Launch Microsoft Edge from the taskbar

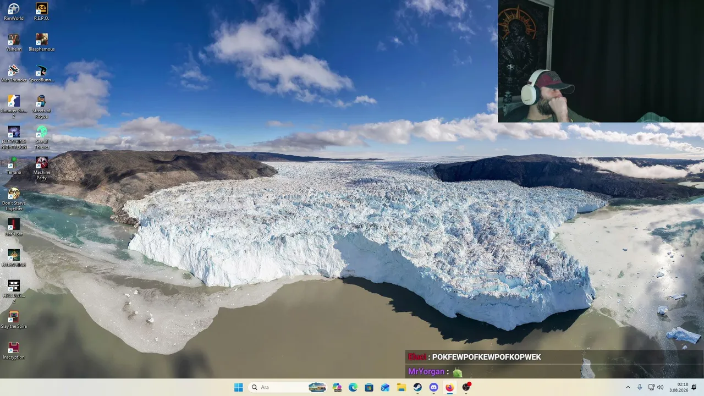[353, 387]
